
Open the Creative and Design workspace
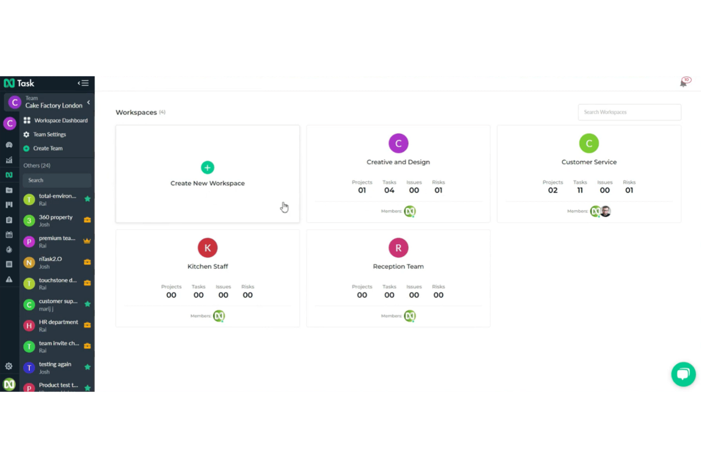coord(398,174)
